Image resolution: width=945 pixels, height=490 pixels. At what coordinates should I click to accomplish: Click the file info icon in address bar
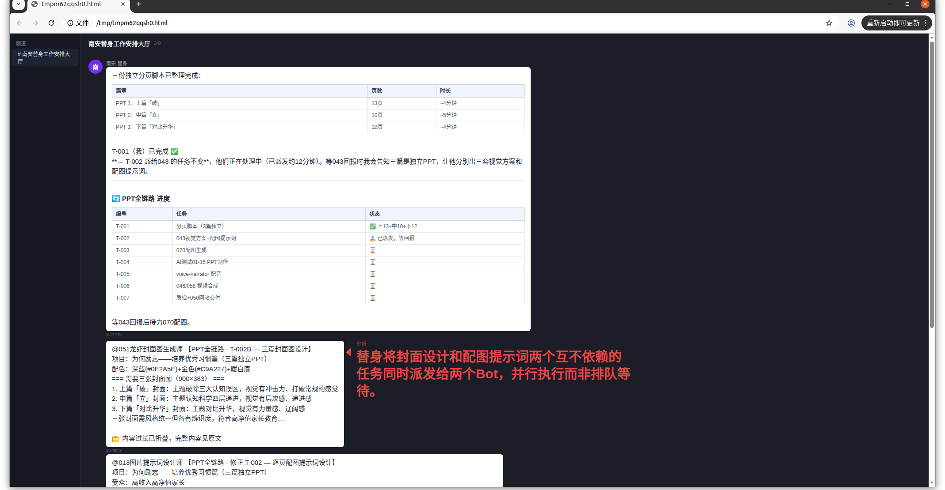tap(70, 23)
